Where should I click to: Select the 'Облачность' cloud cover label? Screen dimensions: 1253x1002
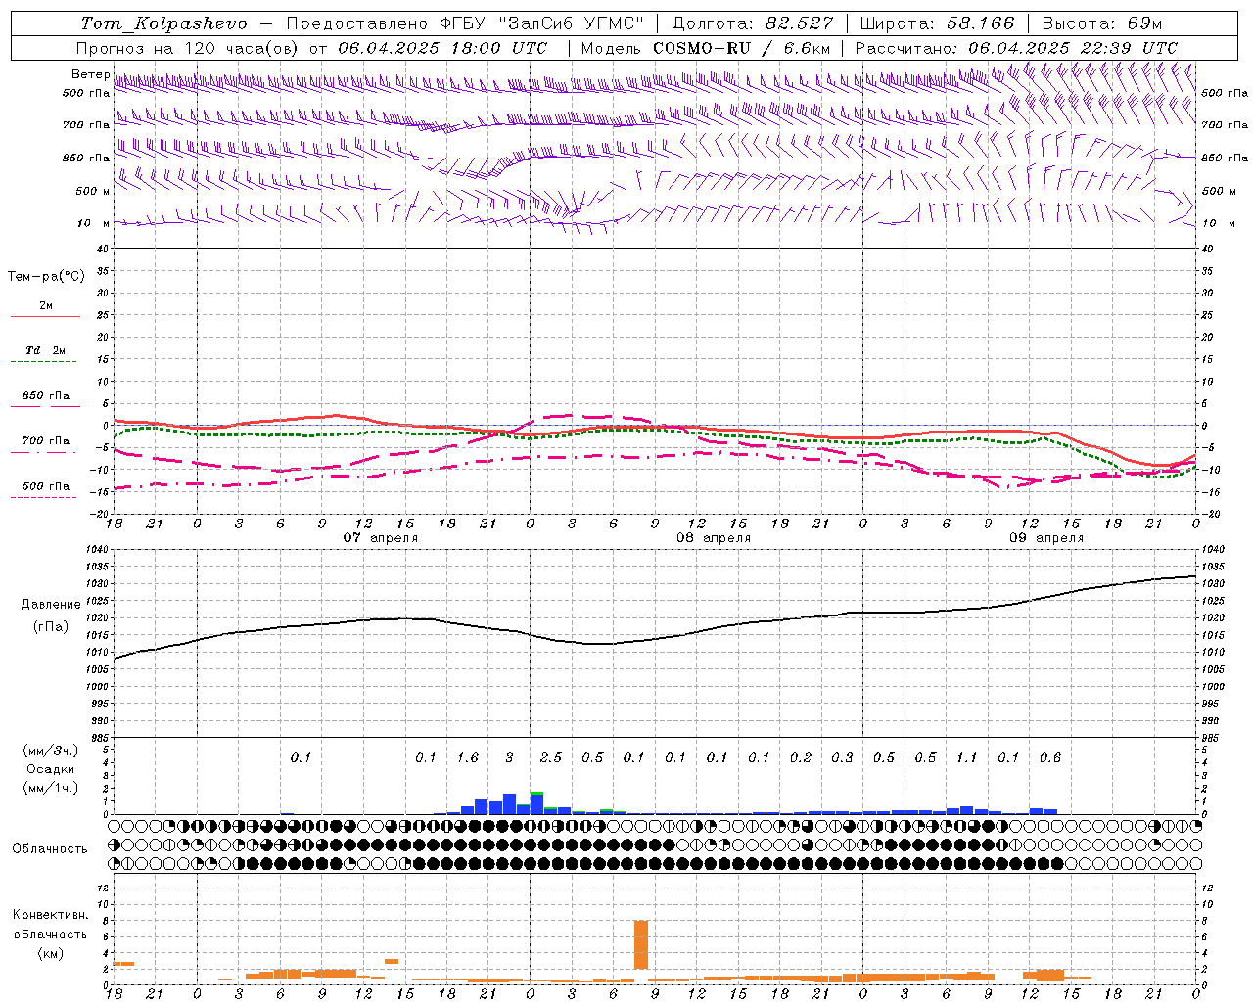[x=50, y=849]
